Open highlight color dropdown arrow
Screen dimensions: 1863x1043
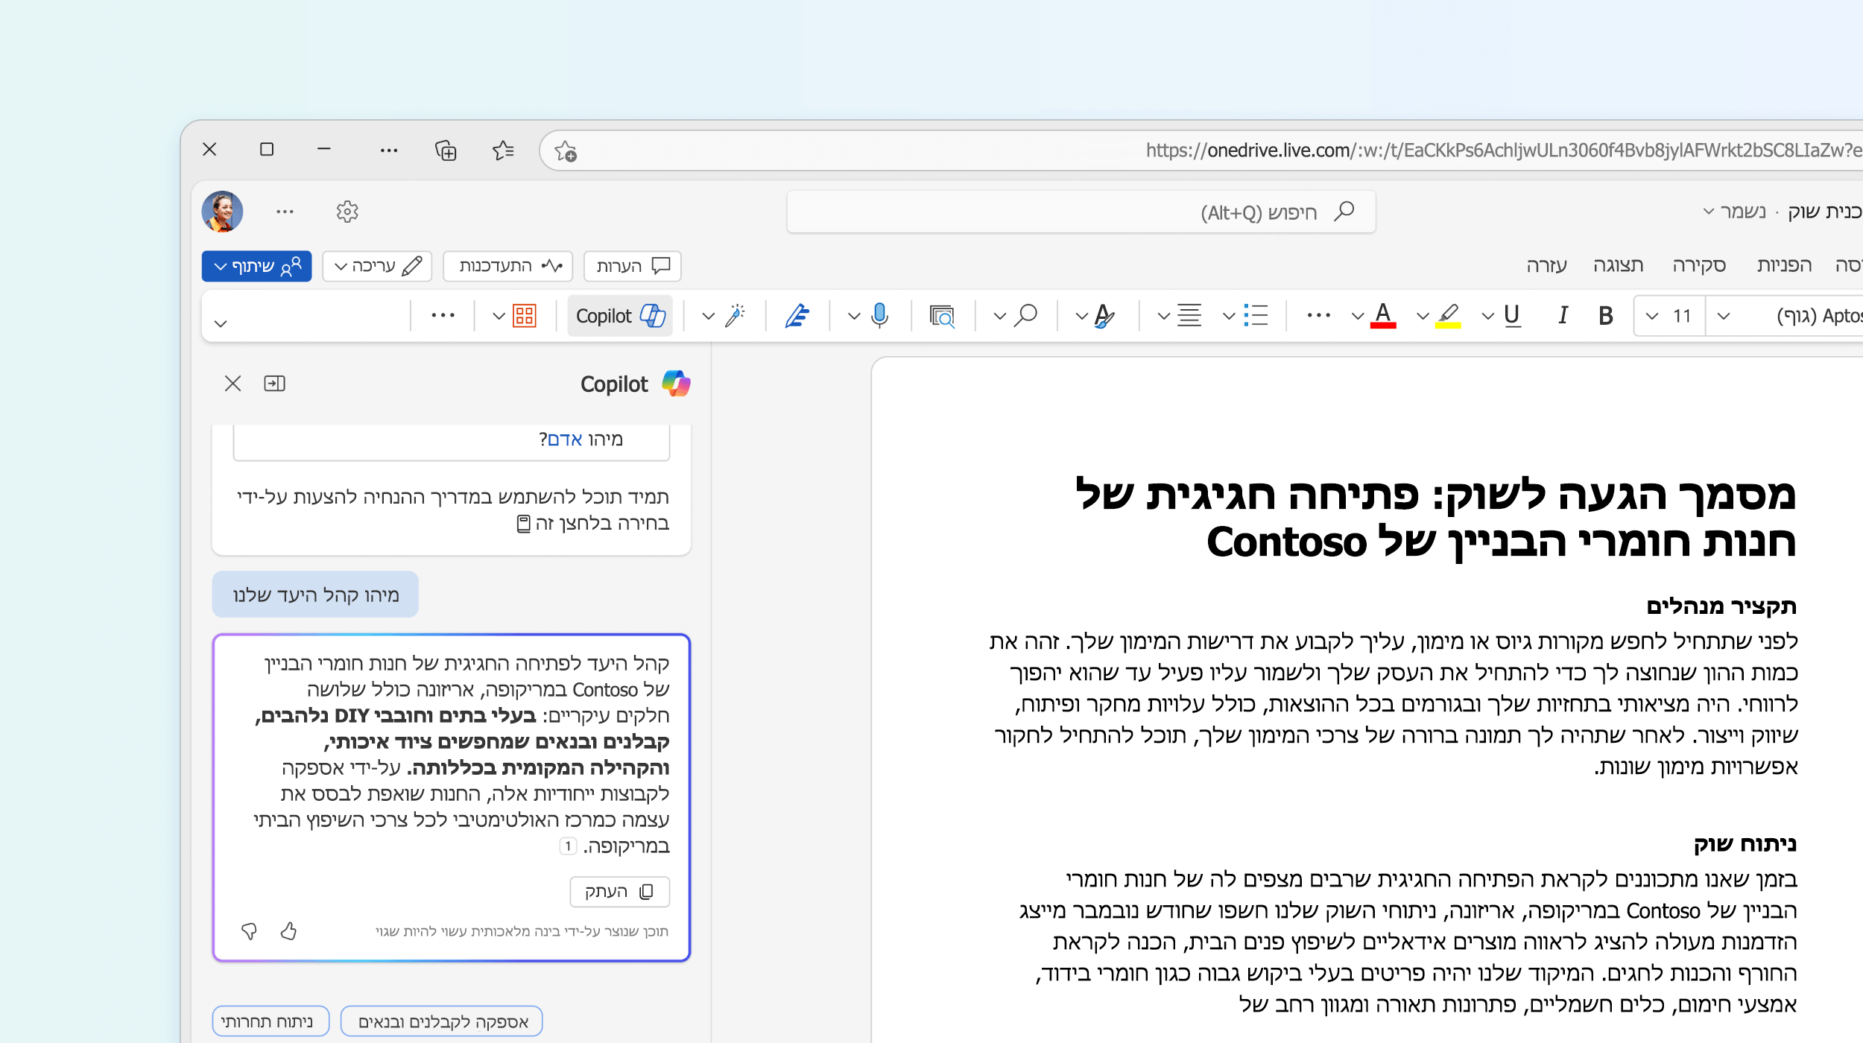click(x=1423, y=316)
